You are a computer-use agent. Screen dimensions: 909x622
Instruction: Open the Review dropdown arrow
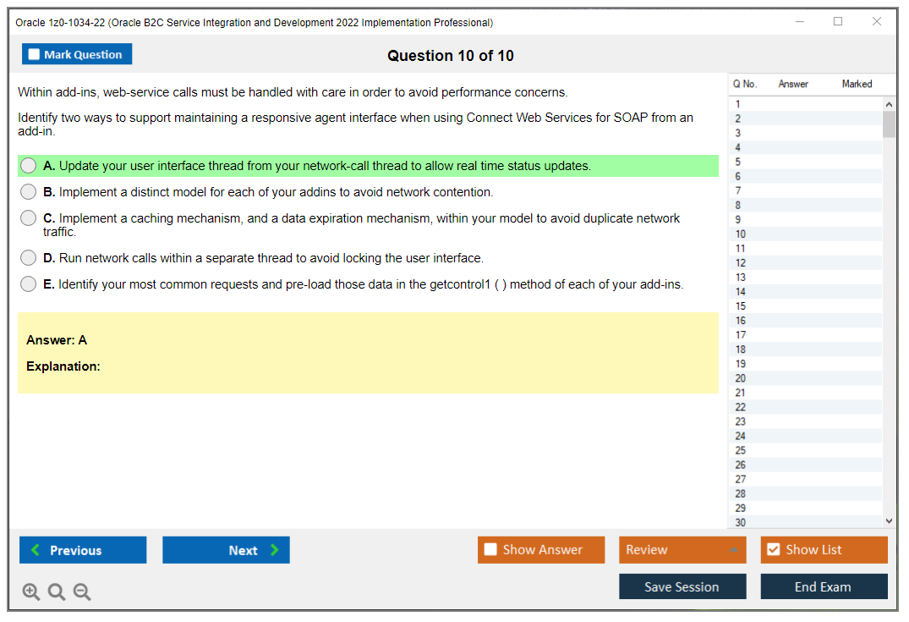click(734, 550)
